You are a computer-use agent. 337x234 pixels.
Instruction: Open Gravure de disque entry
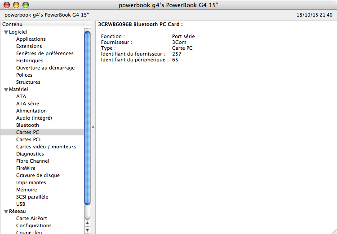point(38,175)
